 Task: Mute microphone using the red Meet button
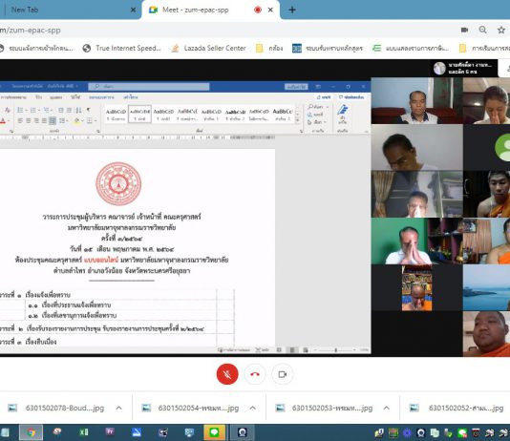(227, 374)
